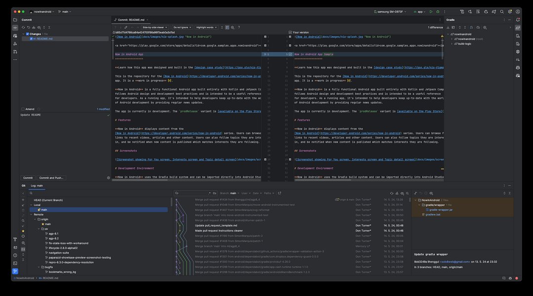Toggle synchronize scrolling button in diff toolbar

click(x=227, y=28)
